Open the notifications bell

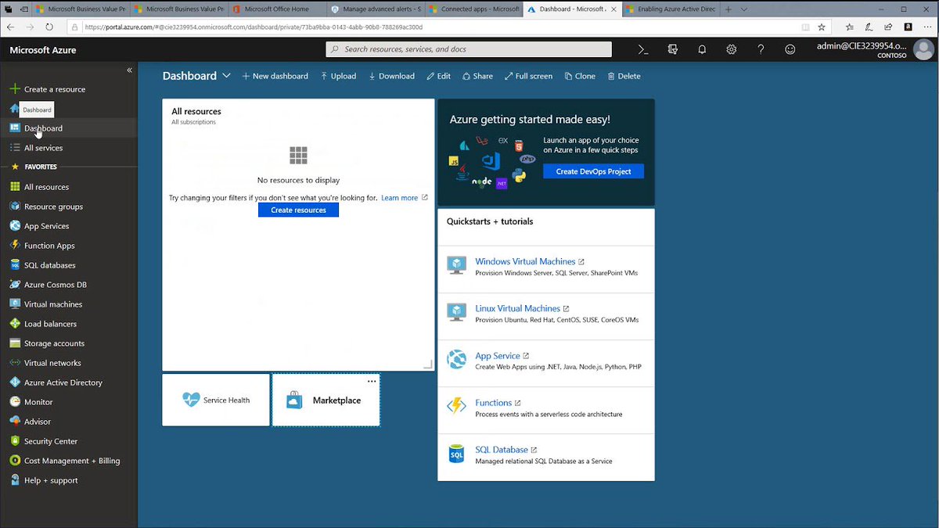[702, 49]
